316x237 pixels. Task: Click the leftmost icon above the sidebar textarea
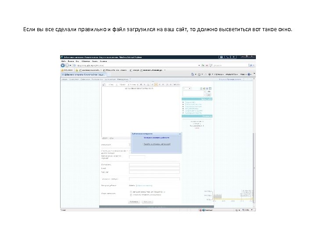tap(201, 89)
